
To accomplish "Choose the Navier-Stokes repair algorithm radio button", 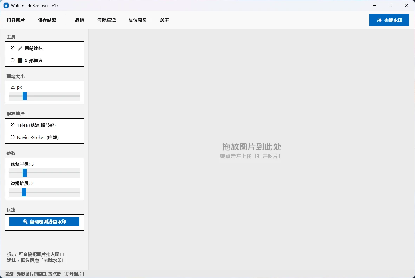I will tap(12, 137).
